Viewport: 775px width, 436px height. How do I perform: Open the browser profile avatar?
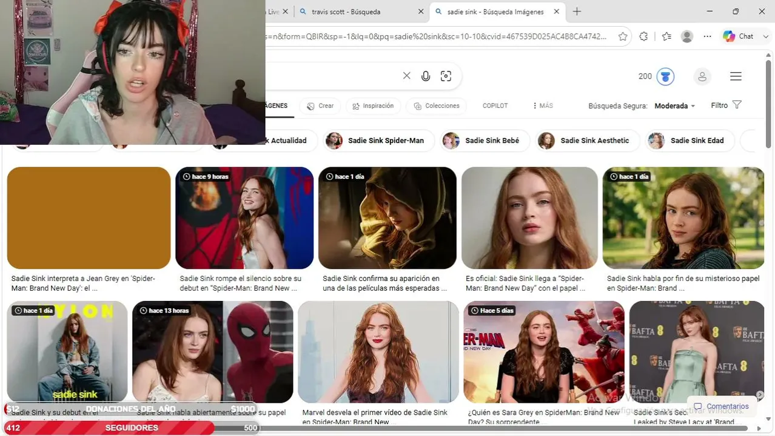click(687, 36)
